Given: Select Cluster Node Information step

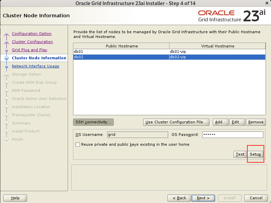Looking at the screenshot, I should coord(39,58).
